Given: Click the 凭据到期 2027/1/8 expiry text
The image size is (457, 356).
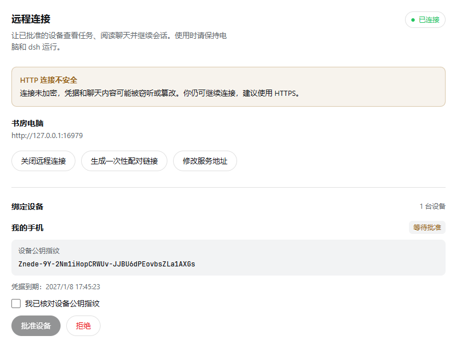Looking at the screenshot, I should (x=55, y=287).
